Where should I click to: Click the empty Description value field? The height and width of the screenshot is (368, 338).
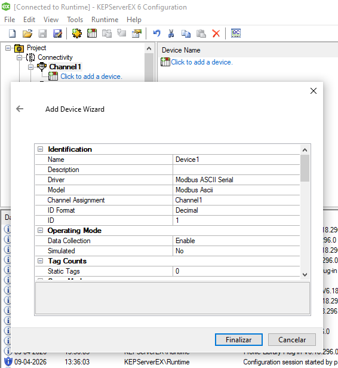click(x=236, y=170)
